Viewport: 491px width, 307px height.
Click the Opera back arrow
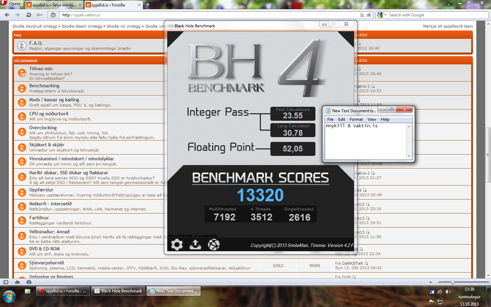[x=7, y=15]
